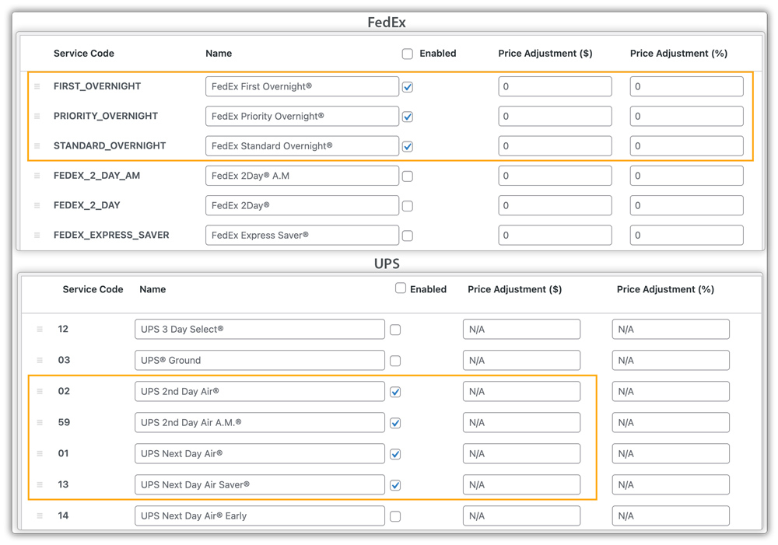This screenshot has height=545, width=778.
Task: Enable FedEx Express Saver checkbox
Action: pos(408,236)
